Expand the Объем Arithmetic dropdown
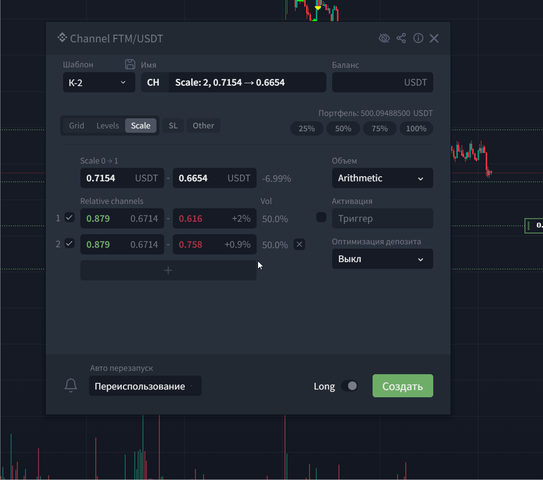The width and height of the screenshot is (543, 480). [382, 178]
